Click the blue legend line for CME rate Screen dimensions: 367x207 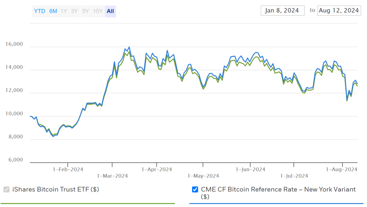coord(276,203)
